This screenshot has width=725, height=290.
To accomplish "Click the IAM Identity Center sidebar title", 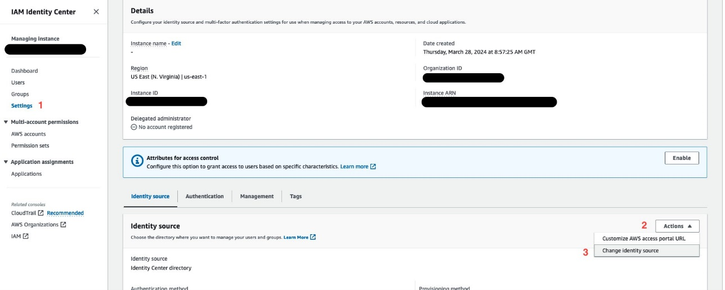I will 43,12.
